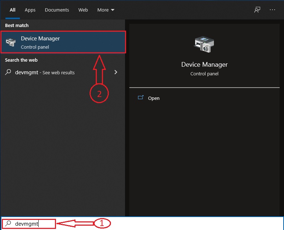Click the Control panel subtitle under best match
This screenshot has height=230, width=284.
click(x=35, y=47)
